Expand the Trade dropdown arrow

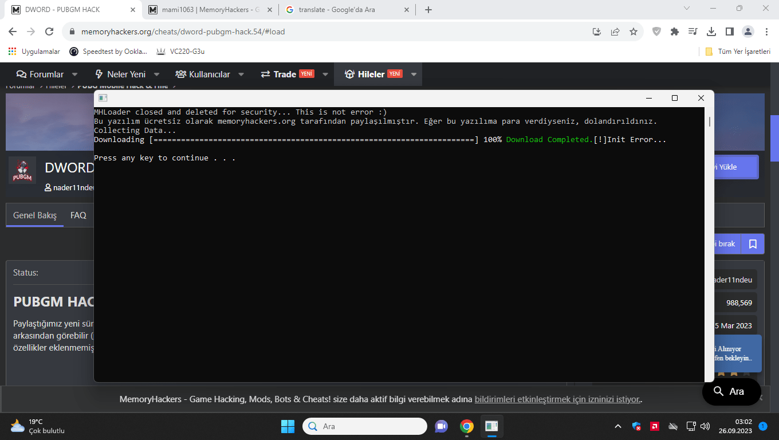(x=325, y=74)
